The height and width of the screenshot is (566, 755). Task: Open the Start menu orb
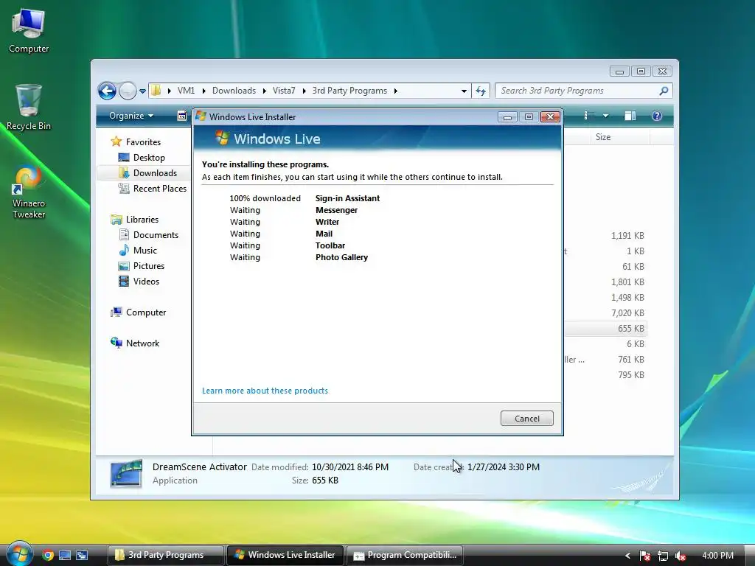point(19,553)
